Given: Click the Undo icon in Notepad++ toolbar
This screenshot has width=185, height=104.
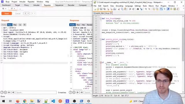Looking at the screenshot, I should point(130,9).
